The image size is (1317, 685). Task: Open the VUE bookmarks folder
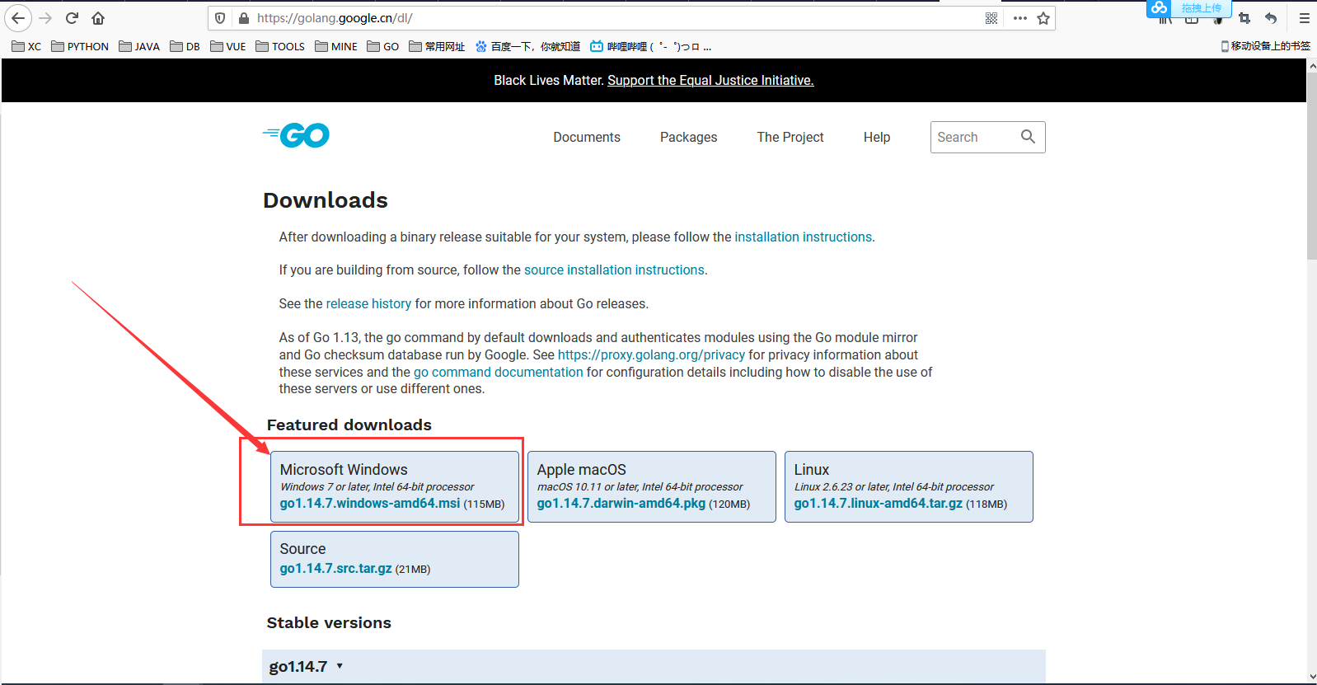coord(228,46)
